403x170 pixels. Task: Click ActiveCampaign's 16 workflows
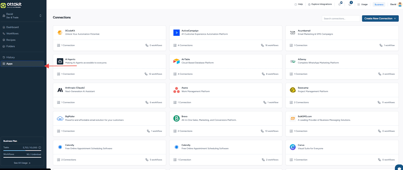pyautogui.click(x=270, y=46)
